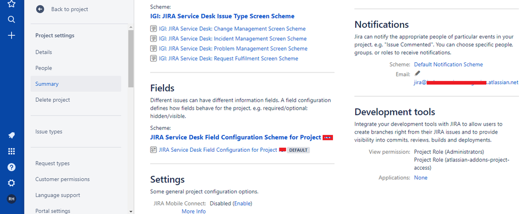Click the Notifications heading
This screenshot has height=214, width=532.
(x=381, y=25)
